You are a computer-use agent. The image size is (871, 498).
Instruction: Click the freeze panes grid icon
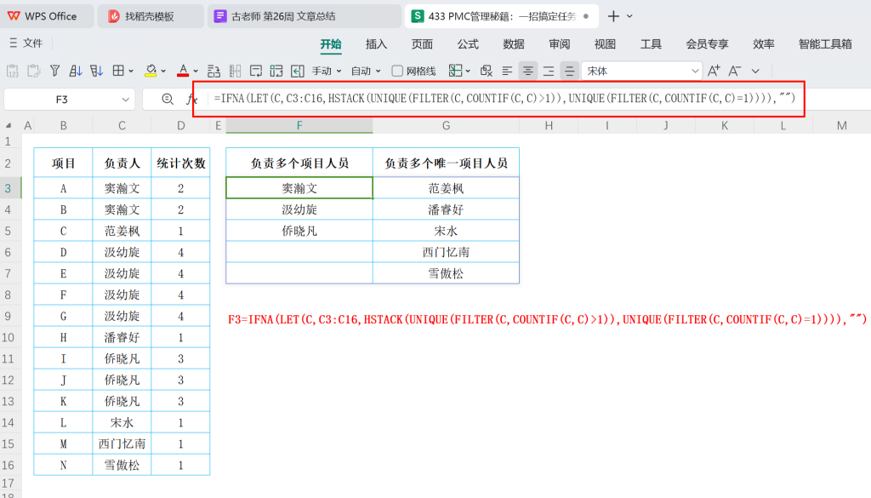[456, 71]
